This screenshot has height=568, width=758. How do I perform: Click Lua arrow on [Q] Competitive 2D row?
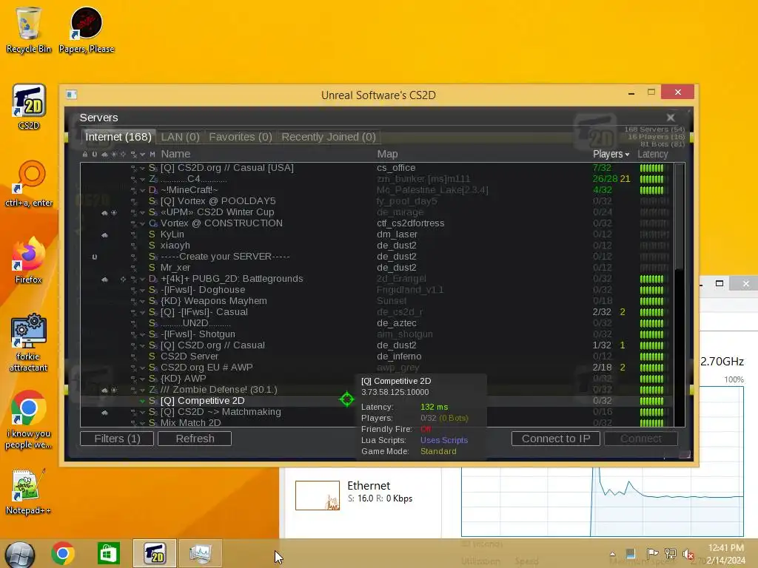(x=142, y=402)
